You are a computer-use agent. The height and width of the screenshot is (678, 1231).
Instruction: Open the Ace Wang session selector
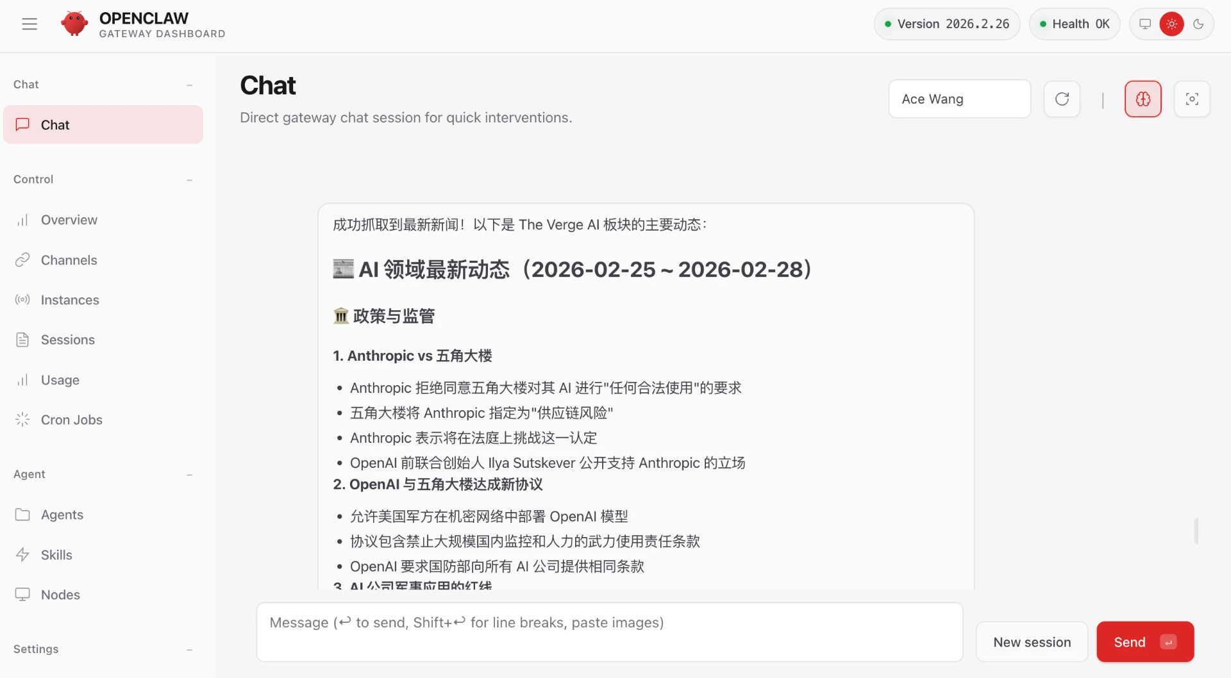pos(959,99)
